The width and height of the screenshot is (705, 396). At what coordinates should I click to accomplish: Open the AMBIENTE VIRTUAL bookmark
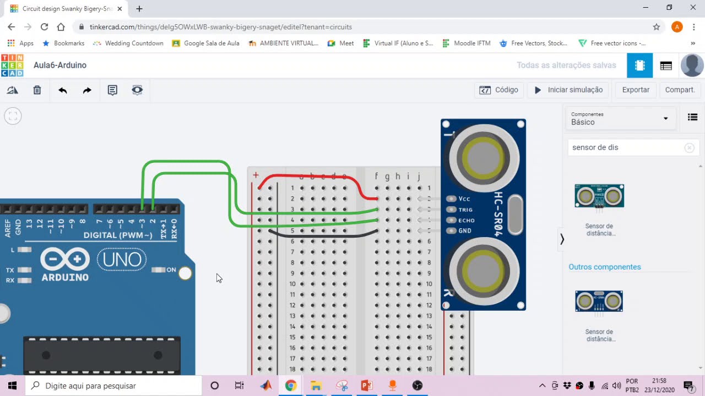click(x=284, y=43)
